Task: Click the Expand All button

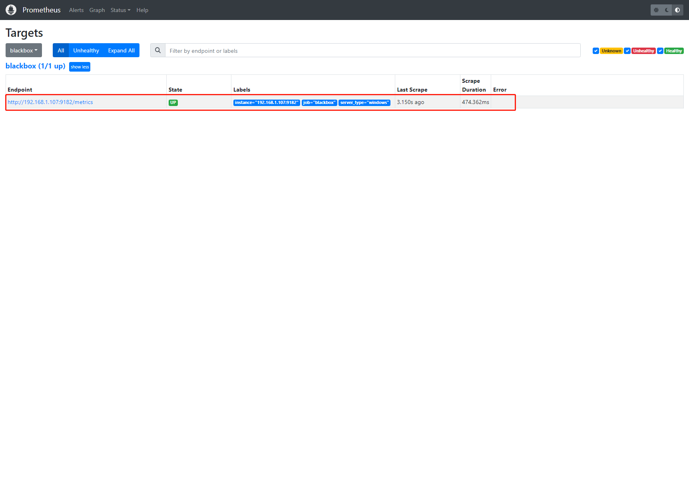Action: click(x=121, y=50)
